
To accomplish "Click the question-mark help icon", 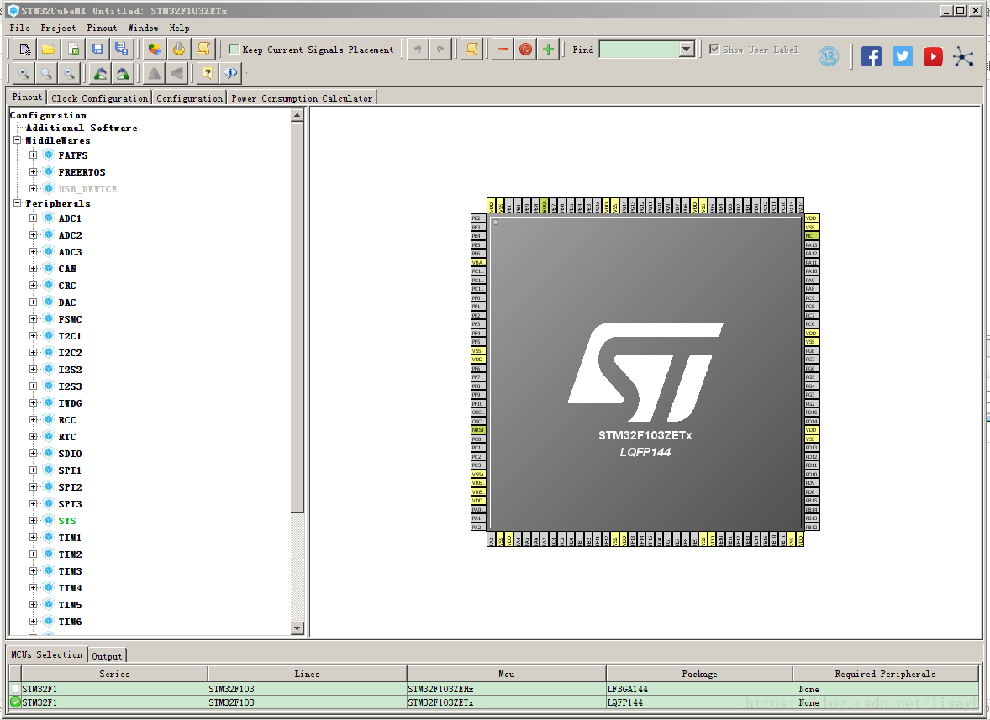I will pos(207,73).
